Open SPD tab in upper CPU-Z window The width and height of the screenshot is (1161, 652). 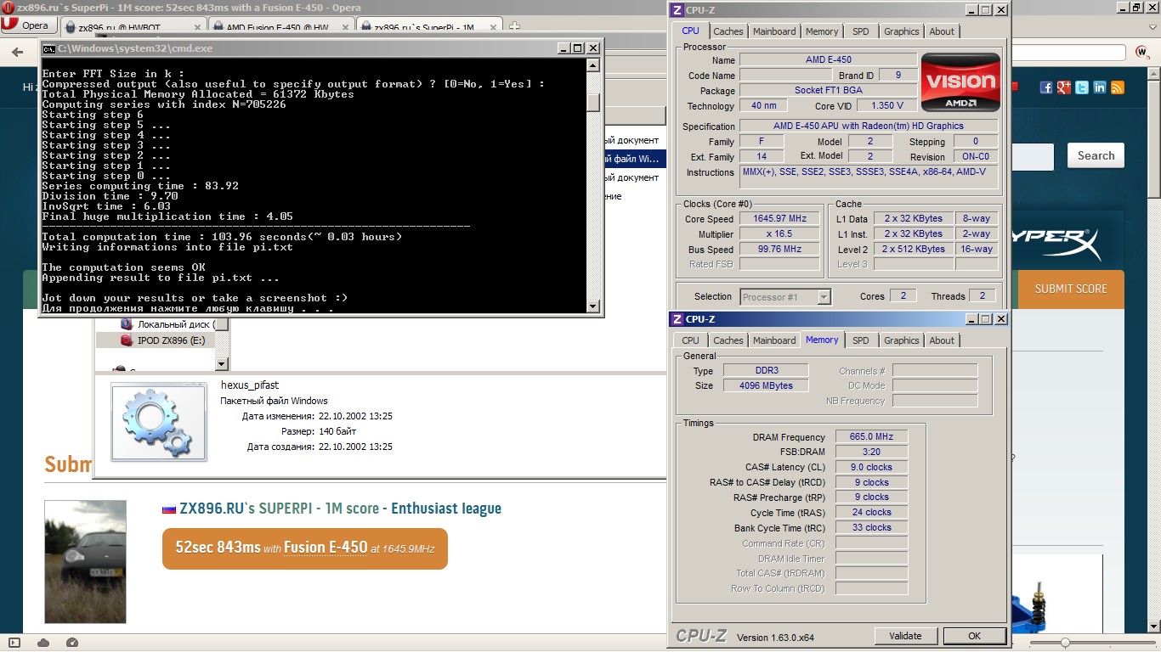tap(861, 31)
